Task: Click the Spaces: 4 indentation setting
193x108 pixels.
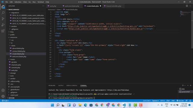Action: click(x=155, y=101)
